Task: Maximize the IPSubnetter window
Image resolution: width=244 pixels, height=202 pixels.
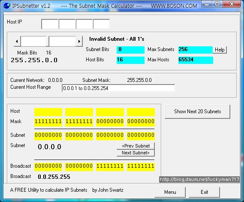Action: tap(217, 4)
